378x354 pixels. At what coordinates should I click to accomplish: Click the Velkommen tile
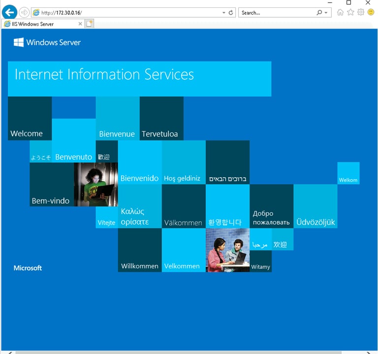point(184,250)
